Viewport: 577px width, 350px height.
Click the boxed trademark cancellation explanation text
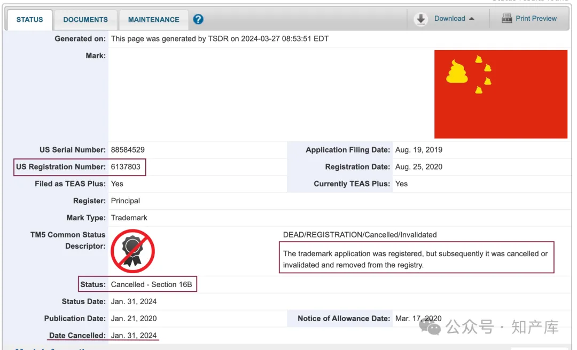pyautogui.click(x=415, y=259)
